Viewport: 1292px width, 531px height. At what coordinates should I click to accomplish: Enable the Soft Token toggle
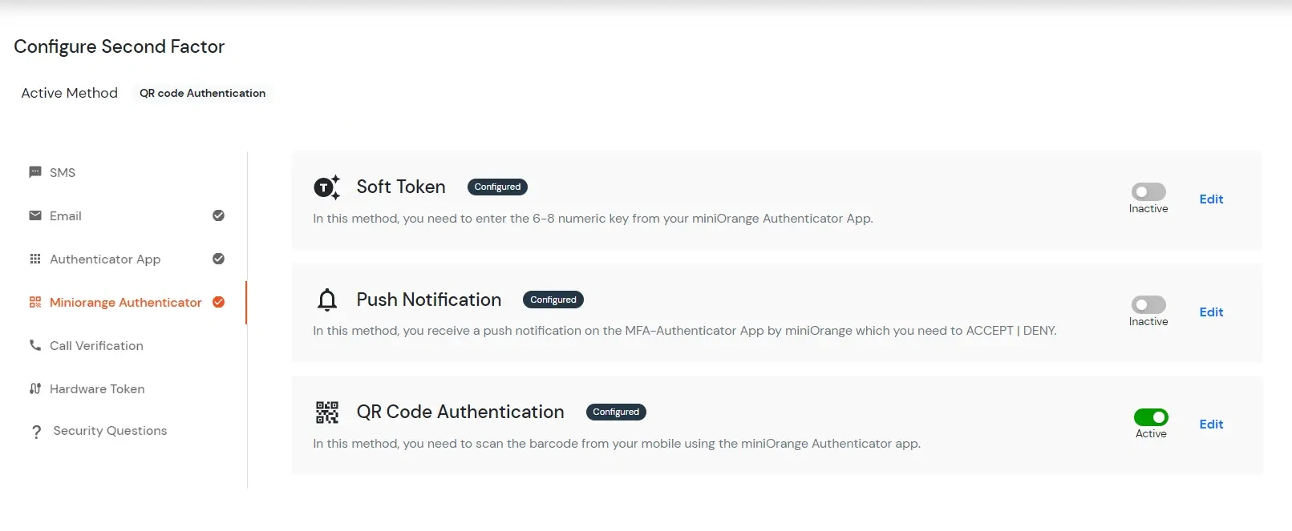[1148, 191]
